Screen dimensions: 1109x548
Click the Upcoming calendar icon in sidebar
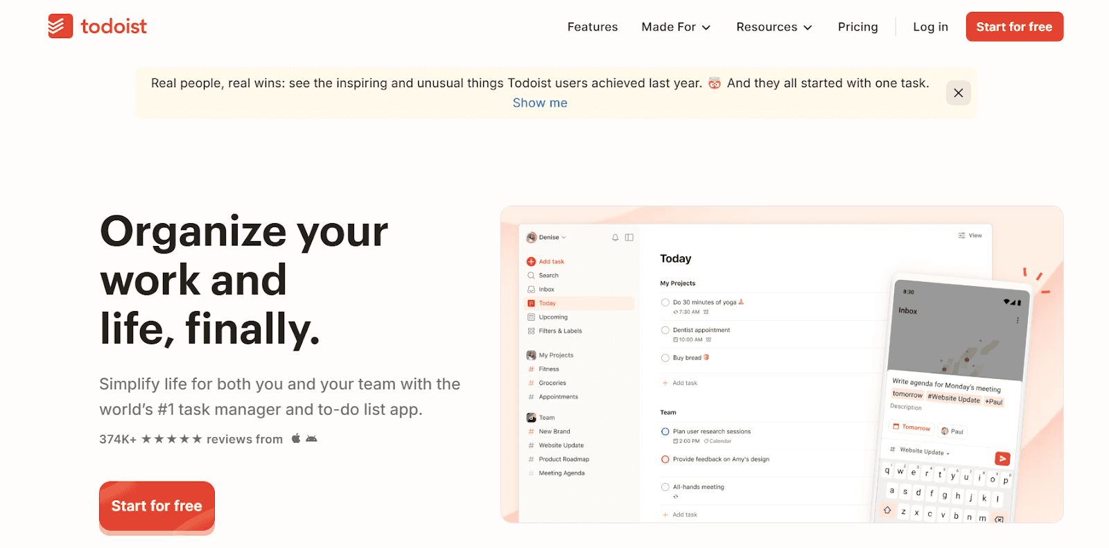tap(531, 317)
